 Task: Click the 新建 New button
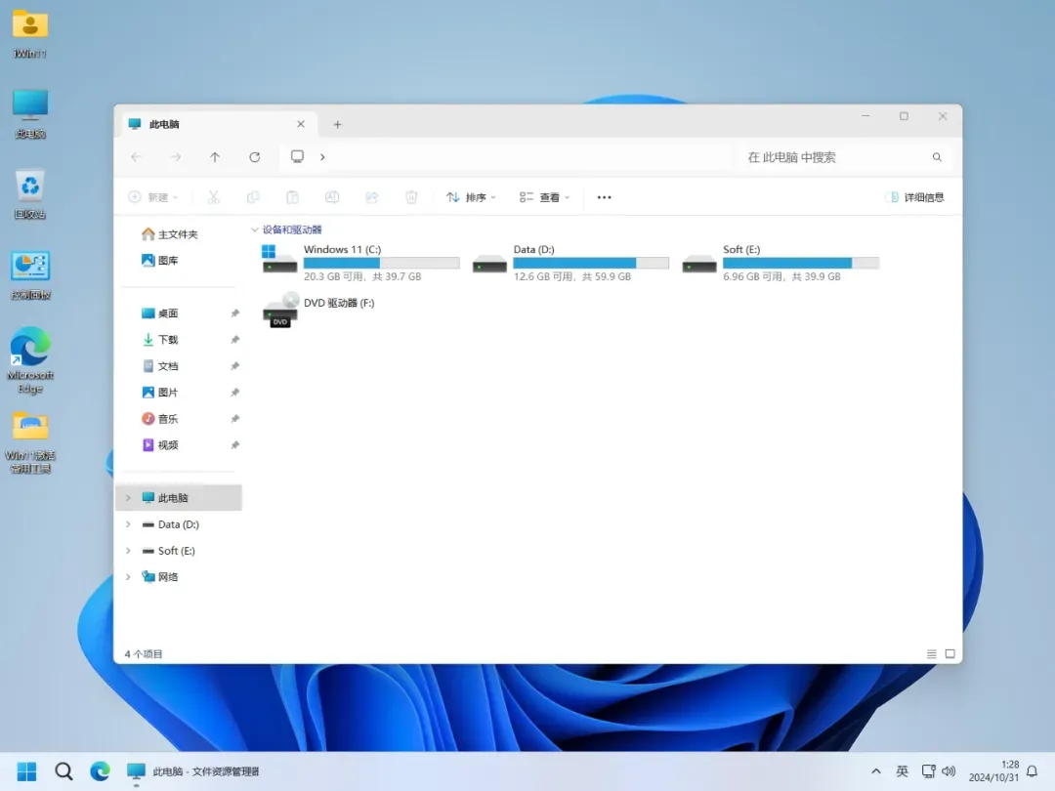point(151,197)
